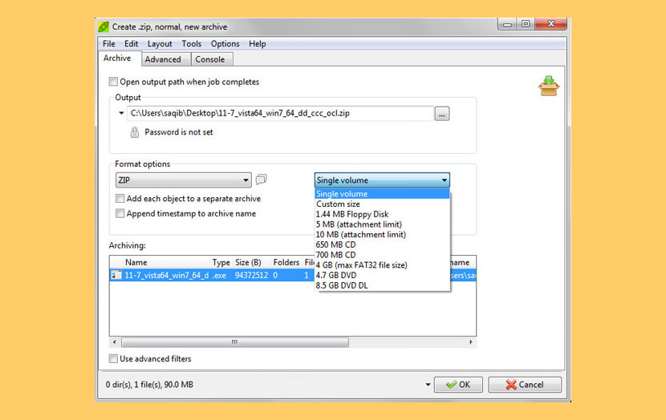Sort file list by Type column header

tap(221, 262)
